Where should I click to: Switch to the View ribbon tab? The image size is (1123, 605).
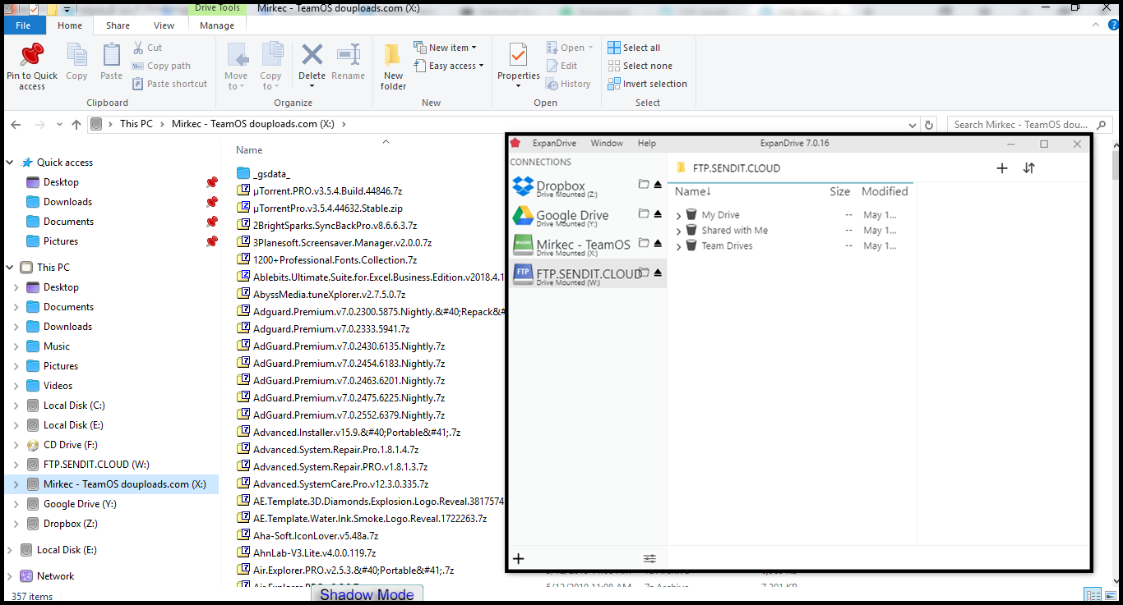[x=164, y=25]
